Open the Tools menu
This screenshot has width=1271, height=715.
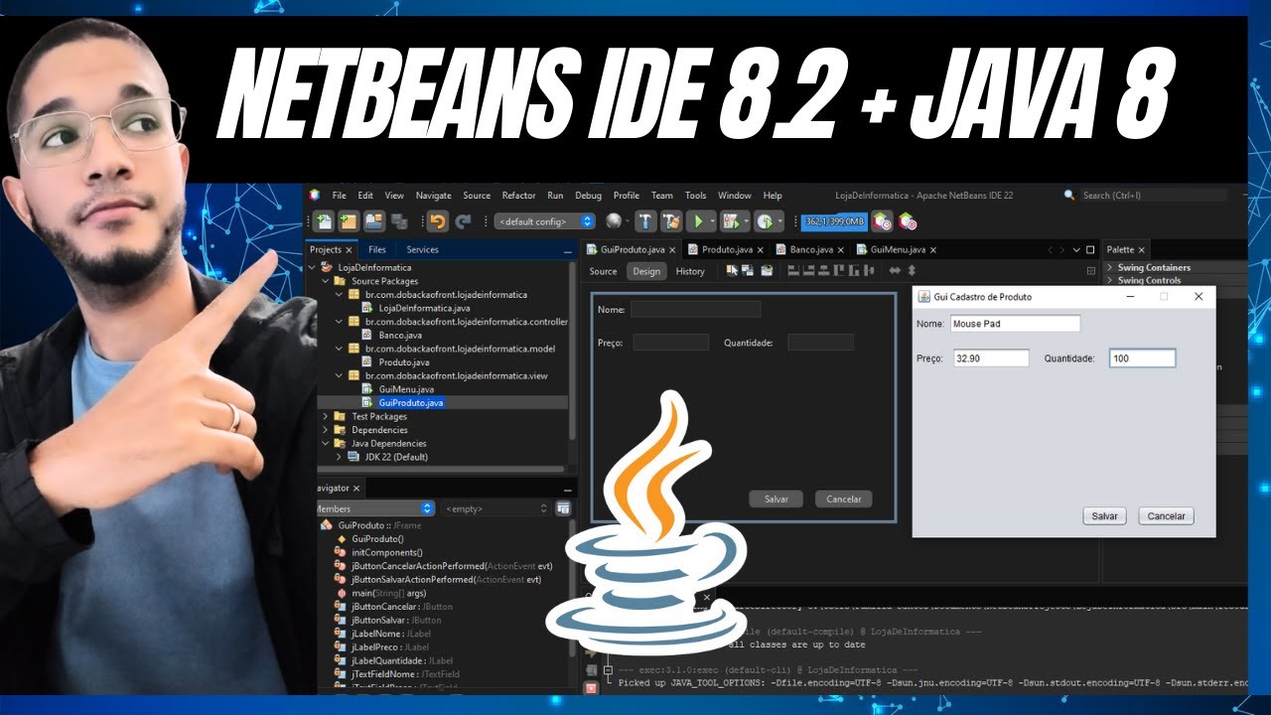(695, 196)
